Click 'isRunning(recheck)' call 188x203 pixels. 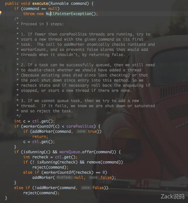tap(57, 162)
